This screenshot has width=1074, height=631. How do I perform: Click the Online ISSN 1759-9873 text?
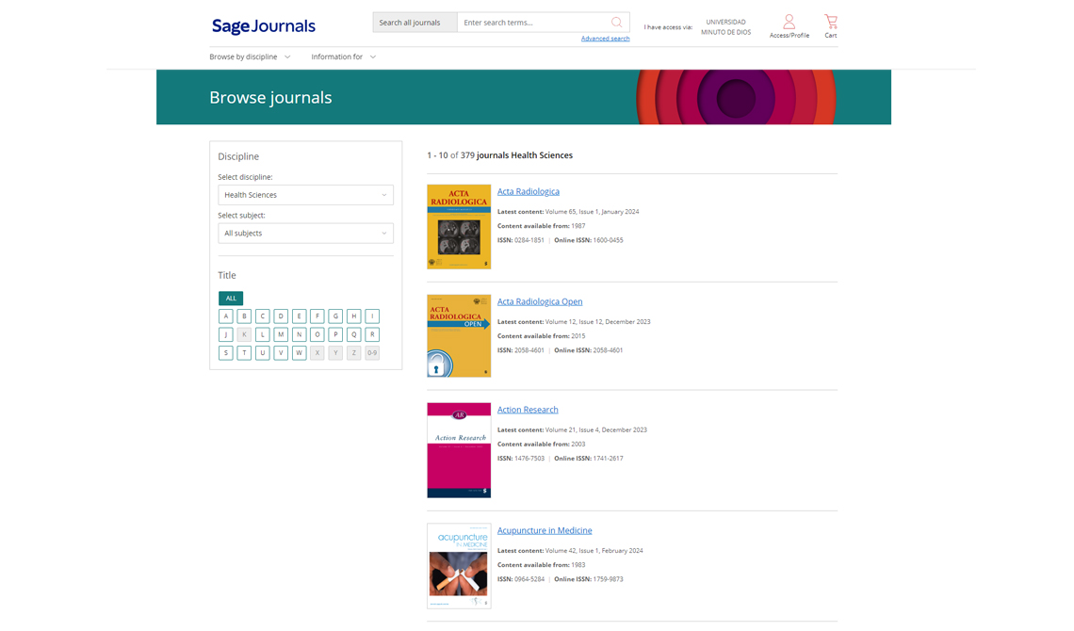coord(589,579)
